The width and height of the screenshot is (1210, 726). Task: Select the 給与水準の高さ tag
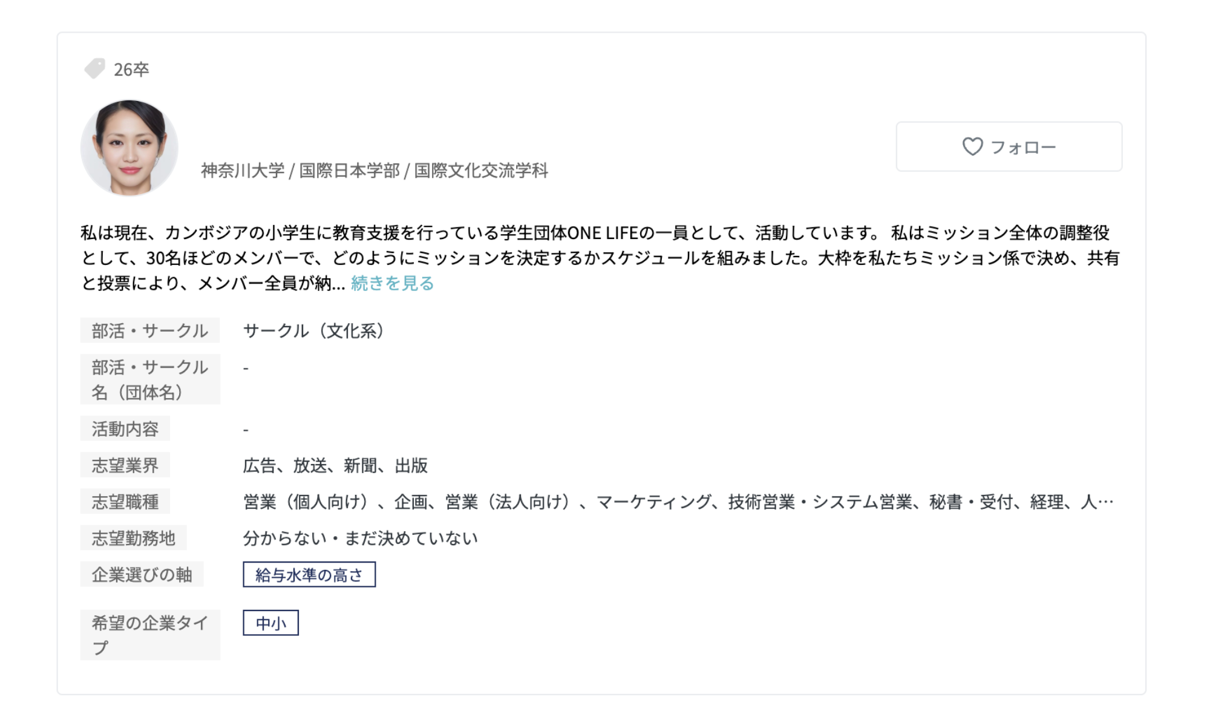[x=309, y=575]
